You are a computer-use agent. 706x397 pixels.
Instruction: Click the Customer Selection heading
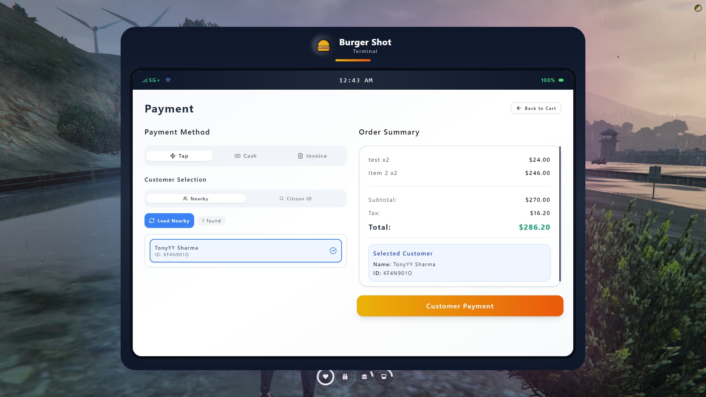175,179
